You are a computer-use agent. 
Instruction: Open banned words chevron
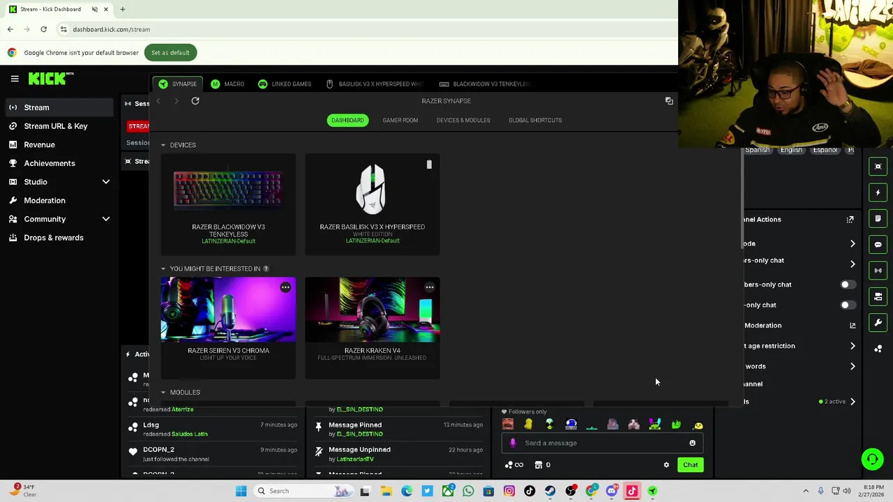(x=853, y=366)
